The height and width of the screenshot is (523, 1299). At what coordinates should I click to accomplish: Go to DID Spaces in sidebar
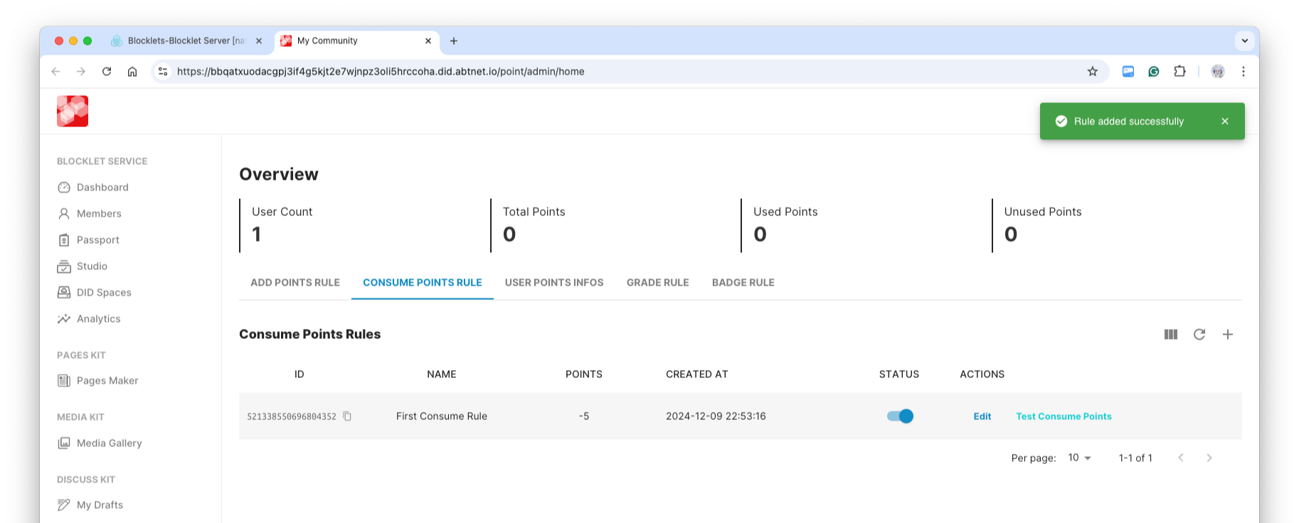coord(104,293)
